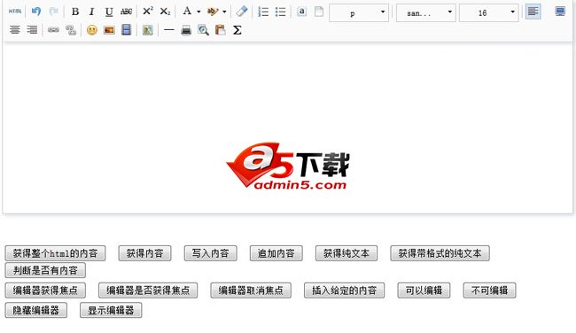The height and width of the screenshot is (333, 576).
Task: Open the emoticon smiley picker
Action: [92, 30]
